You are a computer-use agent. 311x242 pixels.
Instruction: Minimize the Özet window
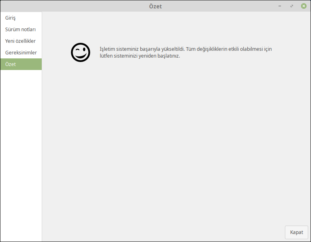tap(280, 6)
